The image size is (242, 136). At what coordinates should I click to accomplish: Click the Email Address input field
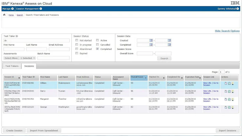tap(59, 49)
